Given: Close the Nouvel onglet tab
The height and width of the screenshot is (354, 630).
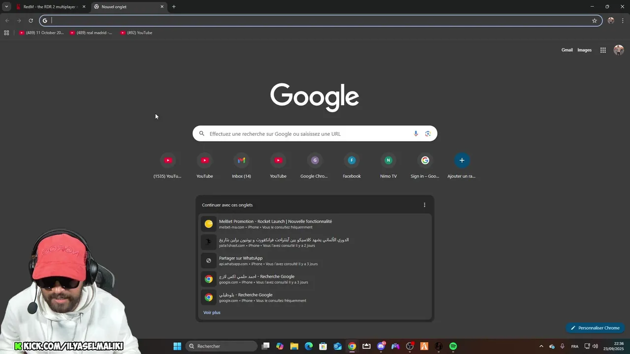Looking at the screenshot, I should tap(162, 7).
